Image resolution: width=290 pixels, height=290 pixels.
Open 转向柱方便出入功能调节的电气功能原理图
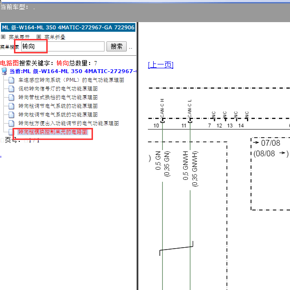click(x=68, y=123)
